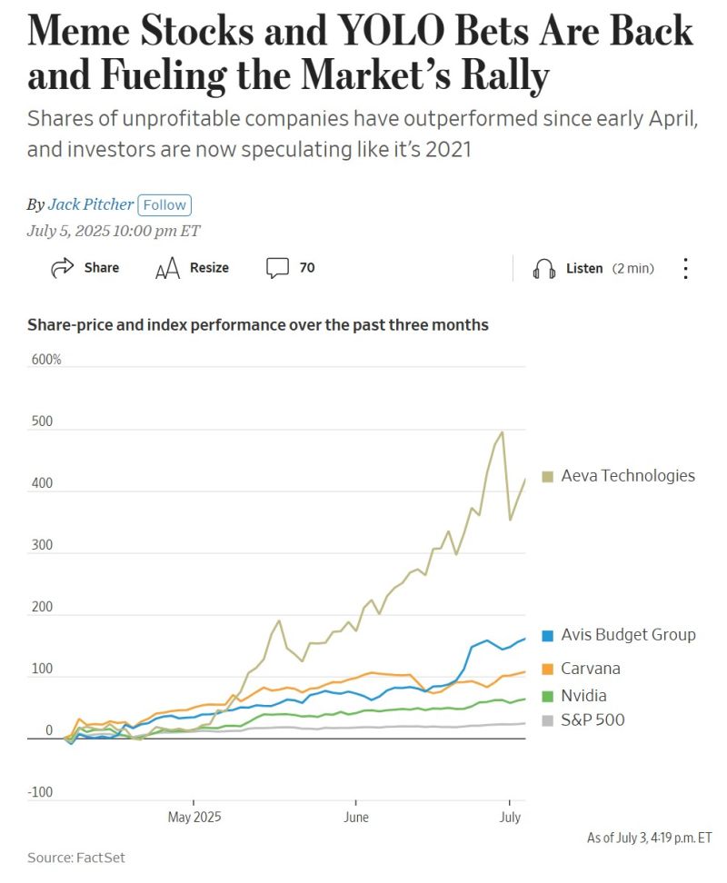The height and width of the screenshot is (883, 727).
Task: Open Jack Pitcher author link
Action: [90, 204]
